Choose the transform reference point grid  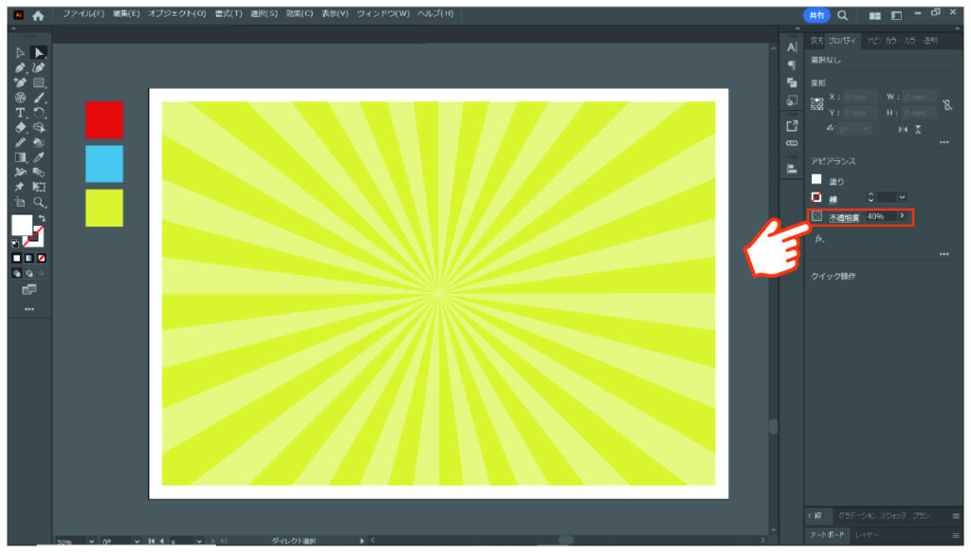(x=817, y=104)
